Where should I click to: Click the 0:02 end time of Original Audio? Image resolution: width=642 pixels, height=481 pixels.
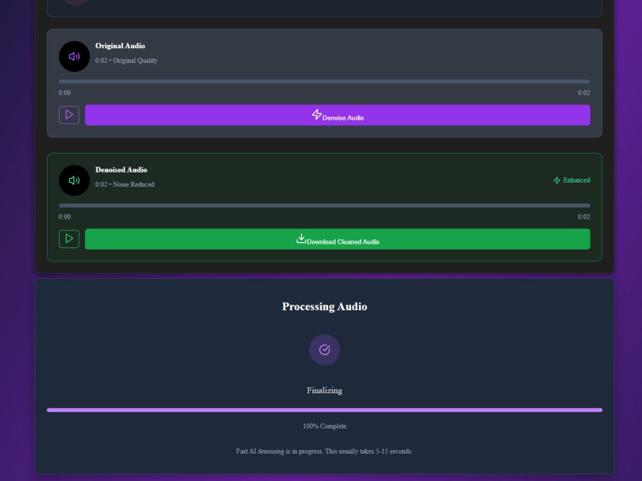pyautogui.click(x=584, y=93)
